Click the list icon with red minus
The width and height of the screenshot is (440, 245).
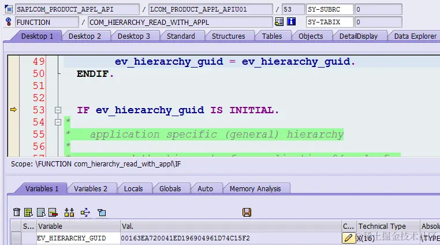[x=53, y=212]
